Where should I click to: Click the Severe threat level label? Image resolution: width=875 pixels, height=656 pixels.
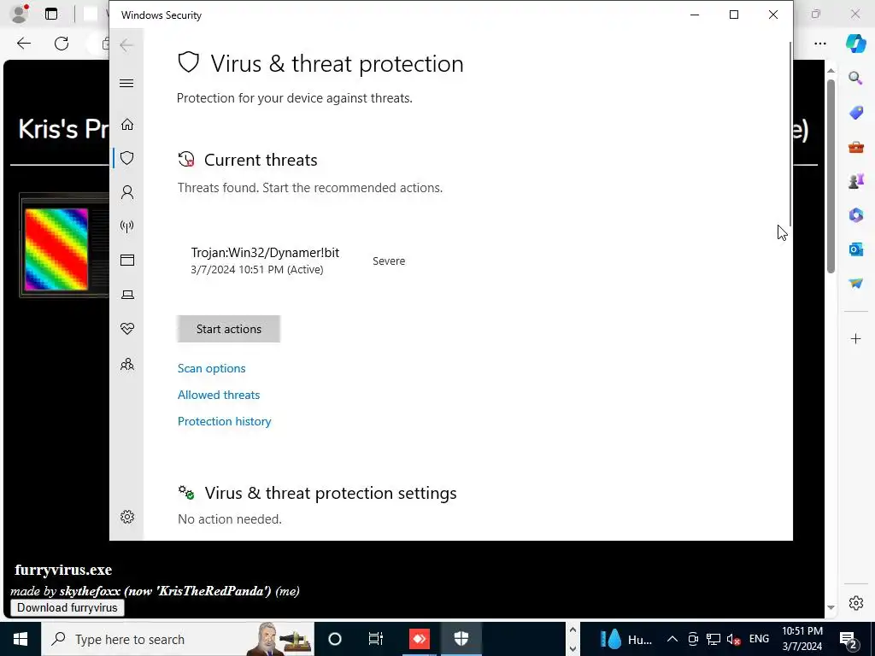[x=389, y=261]
